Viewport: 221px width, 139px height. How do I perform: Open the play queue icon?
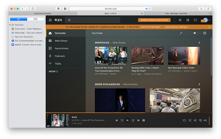(201, 120)
